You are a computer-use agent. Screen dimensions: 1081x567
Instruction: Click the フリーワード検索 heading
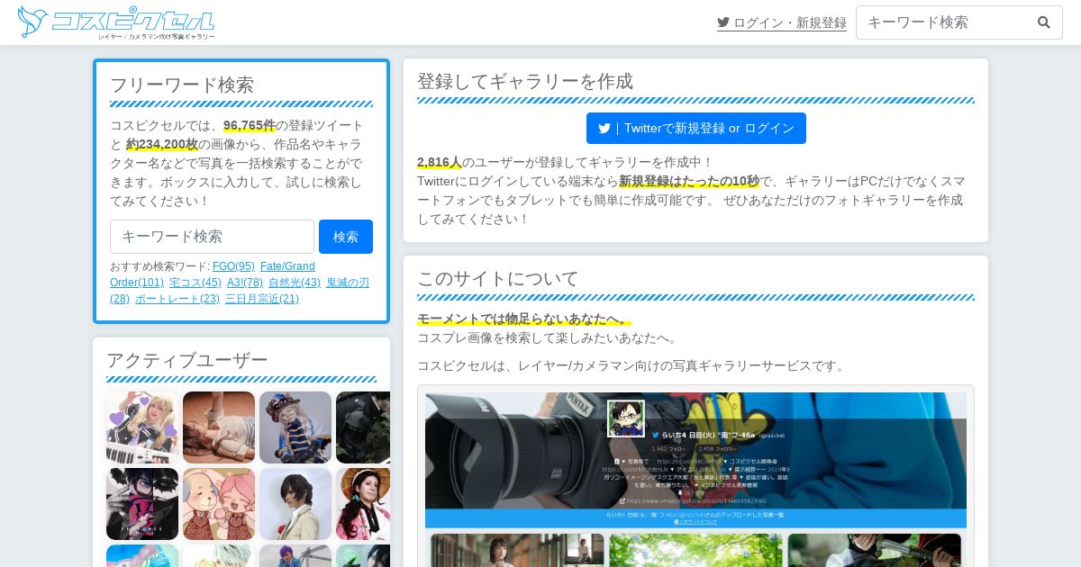(x=182, y=85)
